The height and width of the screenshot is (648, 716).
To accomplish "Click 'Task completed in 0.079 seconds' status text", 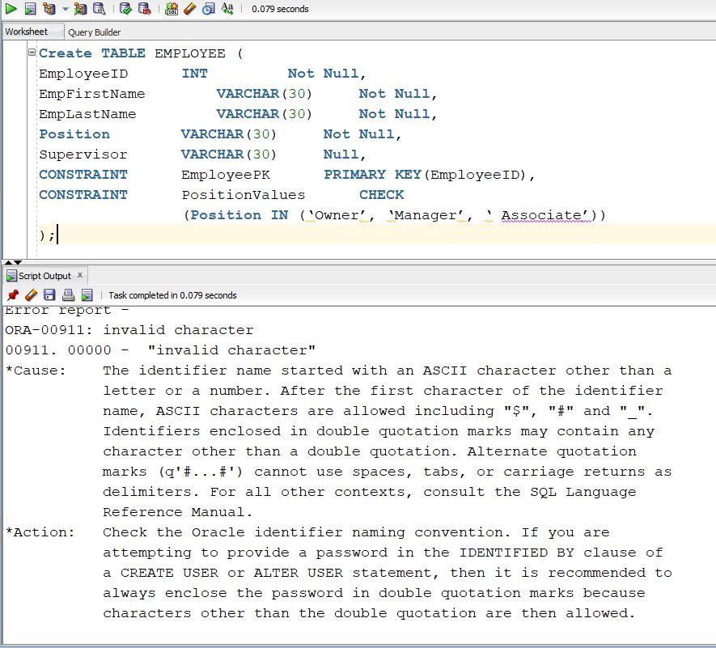I will (172, 295).
